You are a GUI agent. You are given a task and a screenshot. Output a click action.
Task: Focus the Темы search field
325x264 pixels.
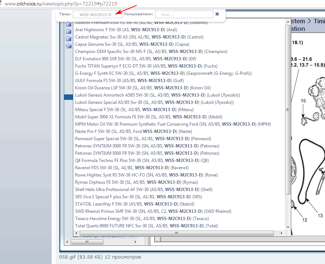tap(98, 14)
